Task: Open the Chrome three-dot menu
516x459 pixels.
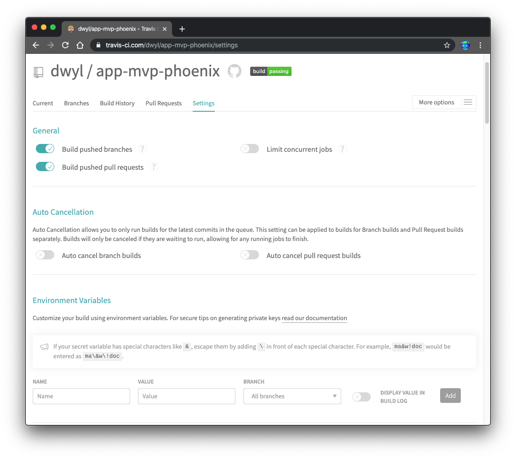Action: coord(480,45)
